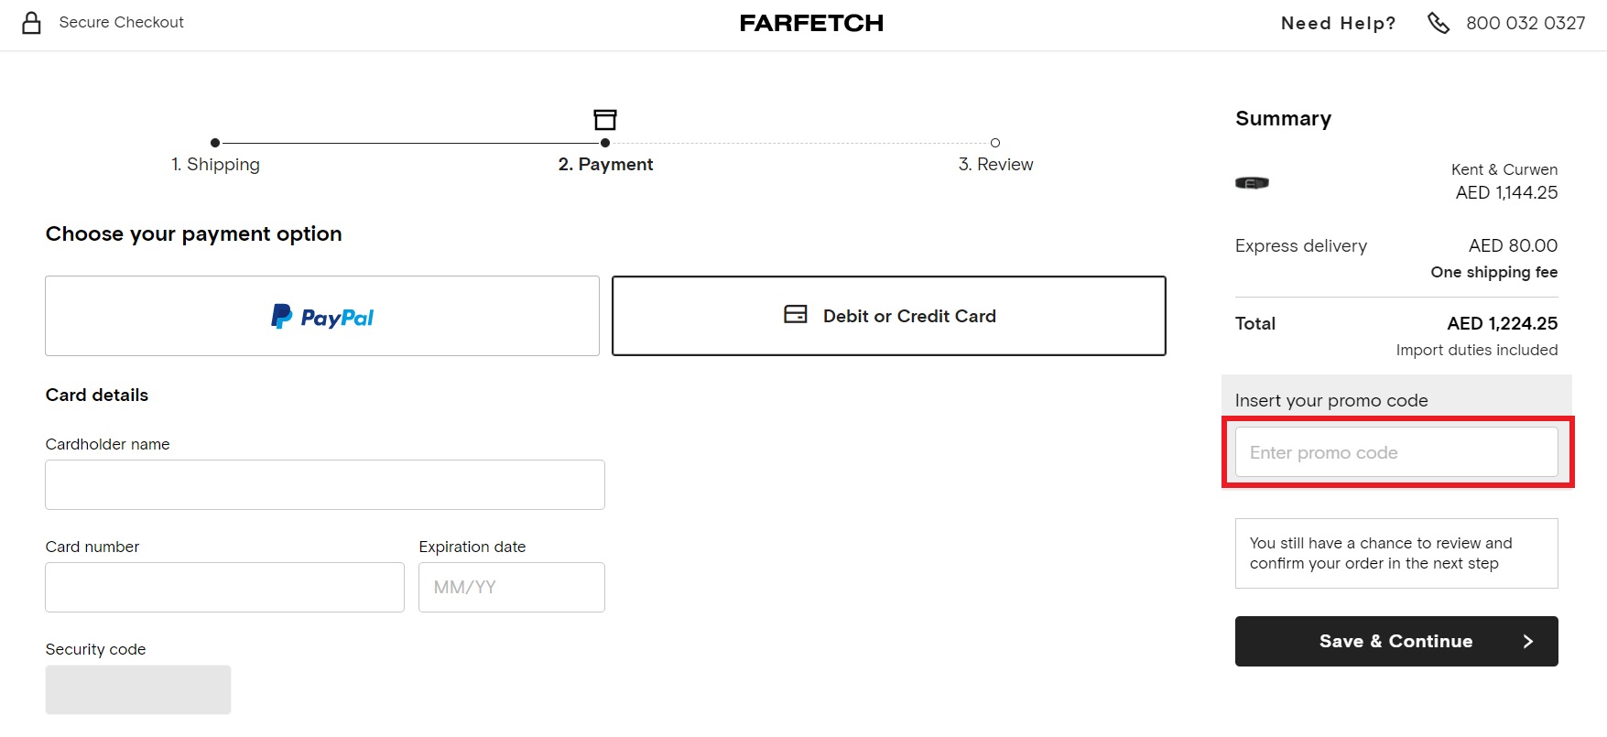This screenshot has width=1607, height=737.
Task: Click the card icon beside Debit or Credit Card
Action: [796, 315]
